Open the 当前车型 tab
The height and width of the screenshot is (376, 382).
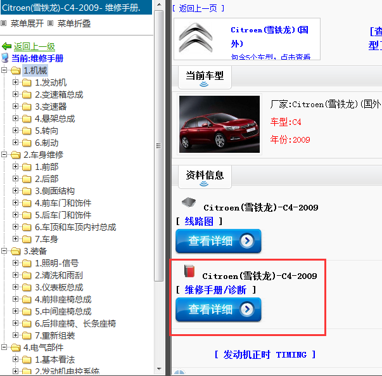tap(205, 77)
